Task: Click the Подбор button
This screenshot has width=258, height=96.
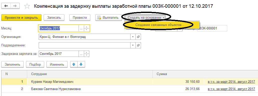Action: coord(35,64)
